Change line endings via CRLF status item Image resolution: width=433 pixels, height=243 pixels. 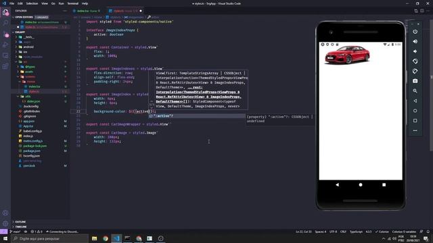(x=343, y=232)
